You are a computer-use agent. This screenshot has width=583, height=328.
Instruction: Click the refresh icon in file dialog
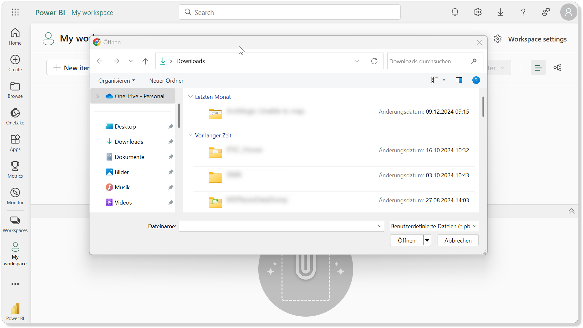[x=374, y=61]
